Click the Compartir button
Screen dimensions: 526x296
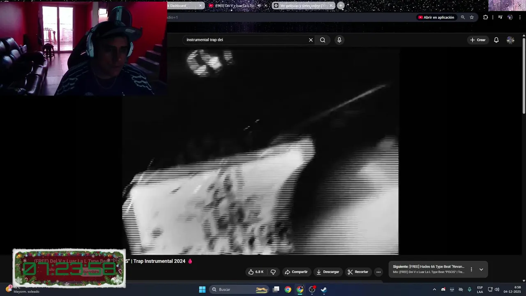tap(296, 272)
